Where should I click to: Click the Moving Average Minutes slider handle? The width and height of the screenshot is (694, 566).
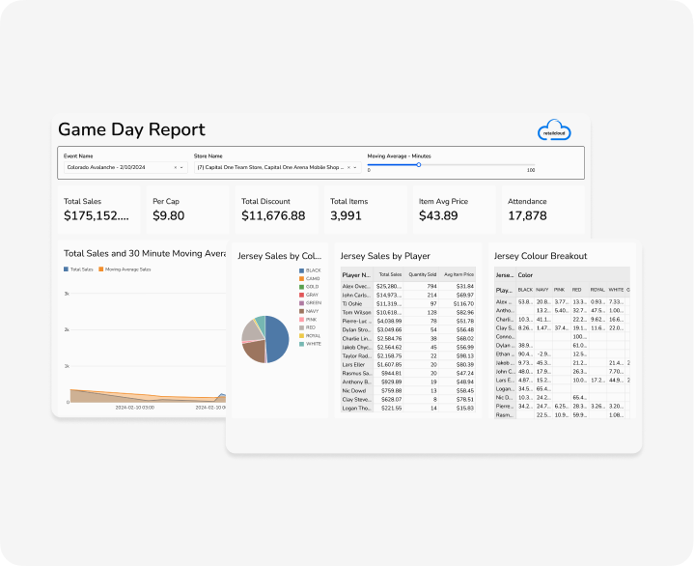tap(418, 164)
